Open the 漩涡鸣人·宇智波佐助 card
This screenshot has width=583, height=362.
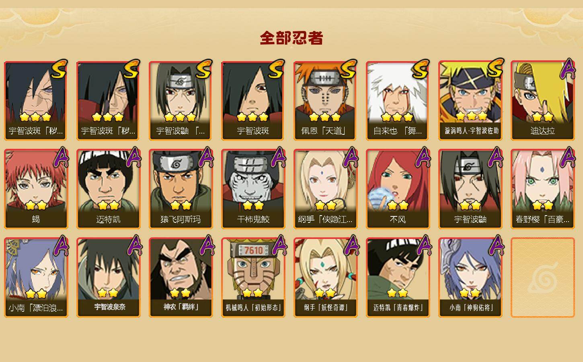(x=470, y=101)
